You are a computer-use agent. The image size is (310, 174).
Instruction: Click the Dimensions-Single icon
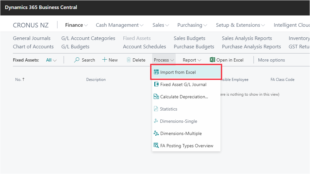coord(156,121)
